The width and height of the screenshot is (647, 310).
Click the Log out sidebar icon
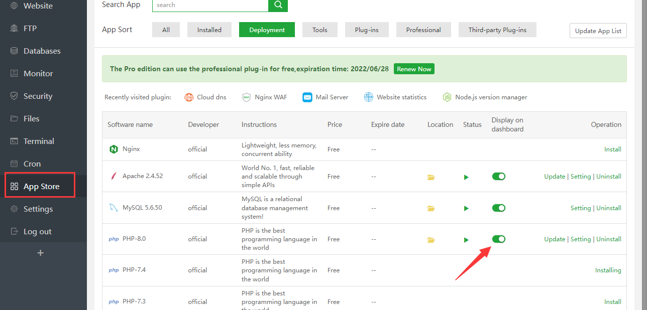pos(14,232)
